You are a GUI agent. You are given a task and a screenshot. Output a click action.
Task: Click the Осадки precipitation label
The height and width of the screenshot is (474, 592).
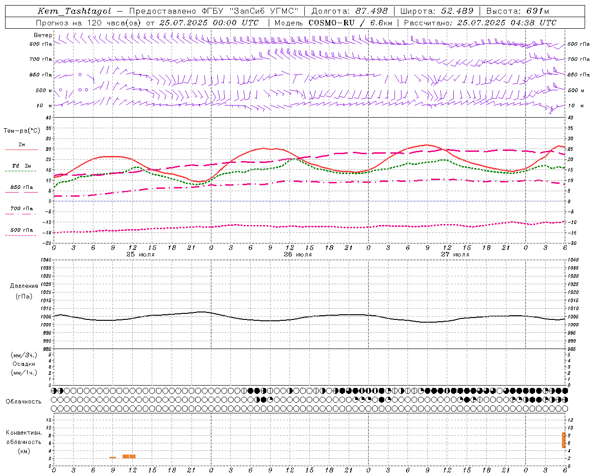pyautogui.click(x=24, y=364)
